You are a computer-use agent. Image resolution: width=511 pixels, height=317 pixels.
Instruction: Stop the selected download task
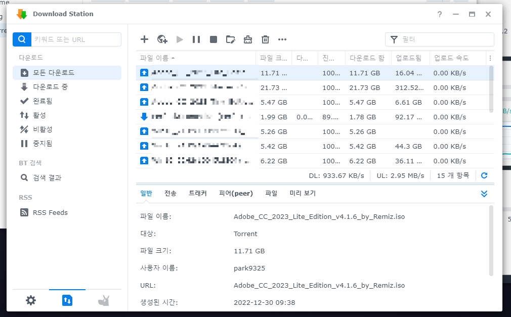(x=214, y=39)
